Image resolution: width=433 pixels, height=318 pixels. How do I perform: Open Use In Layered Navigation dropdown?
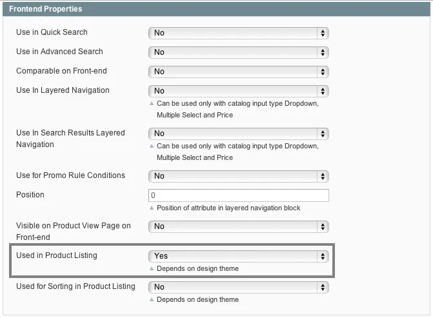pyautogui.click(x=238, y=91)
